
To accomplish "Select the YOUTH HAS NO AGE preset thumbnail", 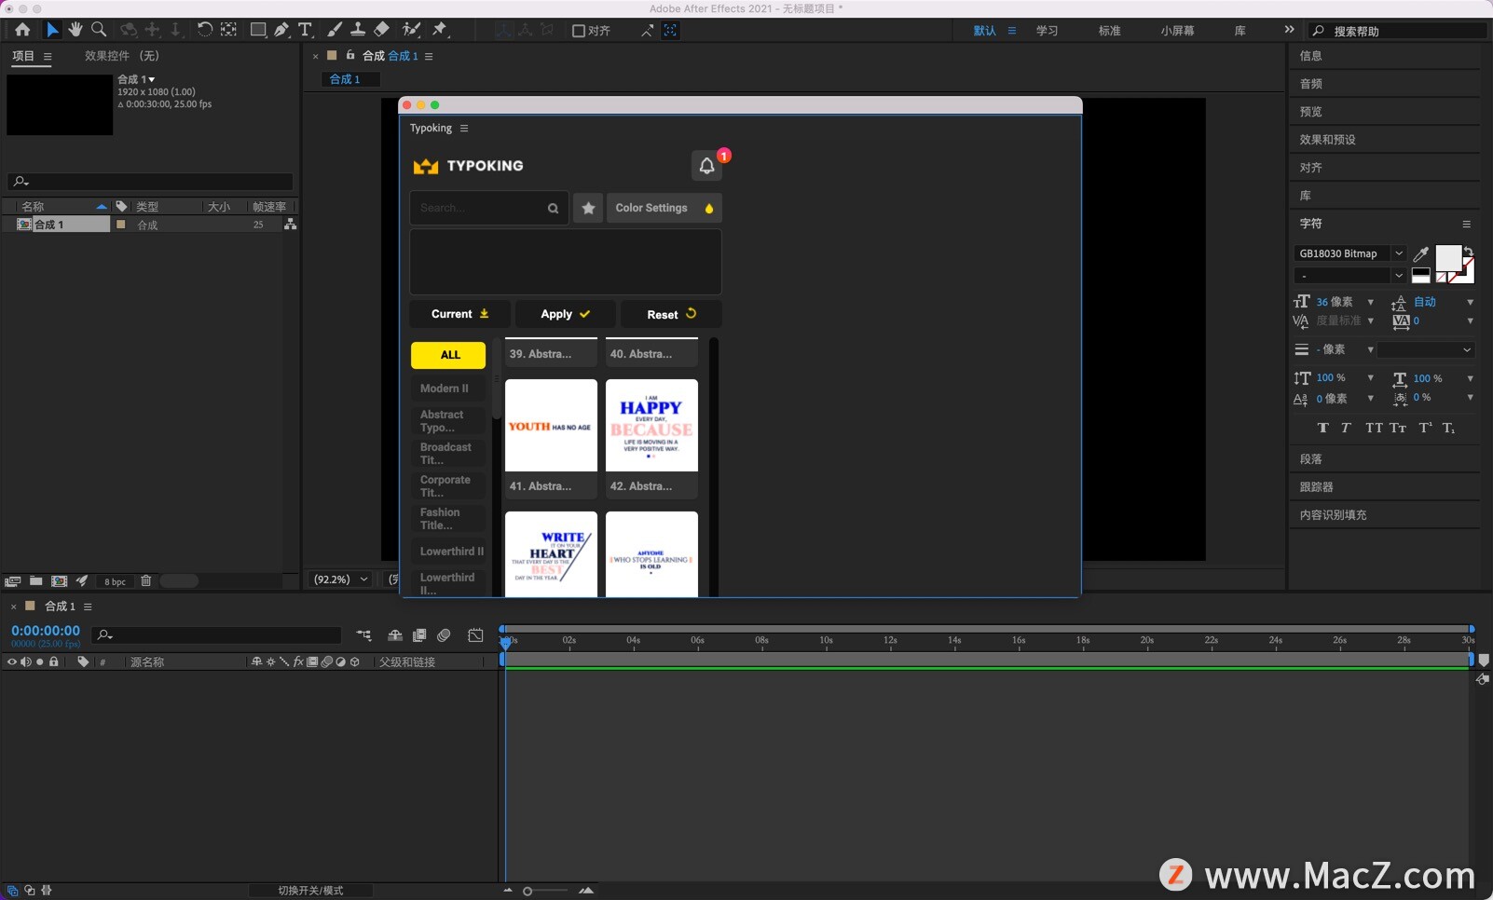I will (x=551, y=425).
